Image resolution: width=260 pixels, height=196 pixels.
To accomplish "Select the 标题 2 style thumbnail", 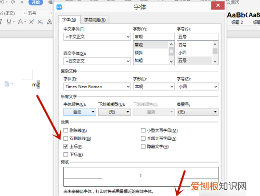I will tap(237, 18).
